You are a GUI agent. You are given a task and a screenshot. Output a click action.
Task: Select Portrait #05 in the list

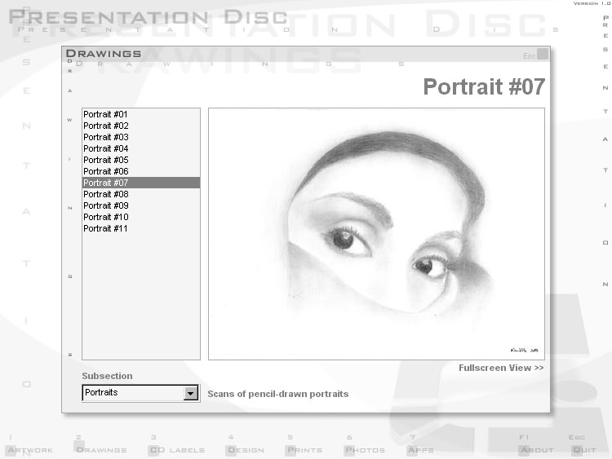click(141, 160)
